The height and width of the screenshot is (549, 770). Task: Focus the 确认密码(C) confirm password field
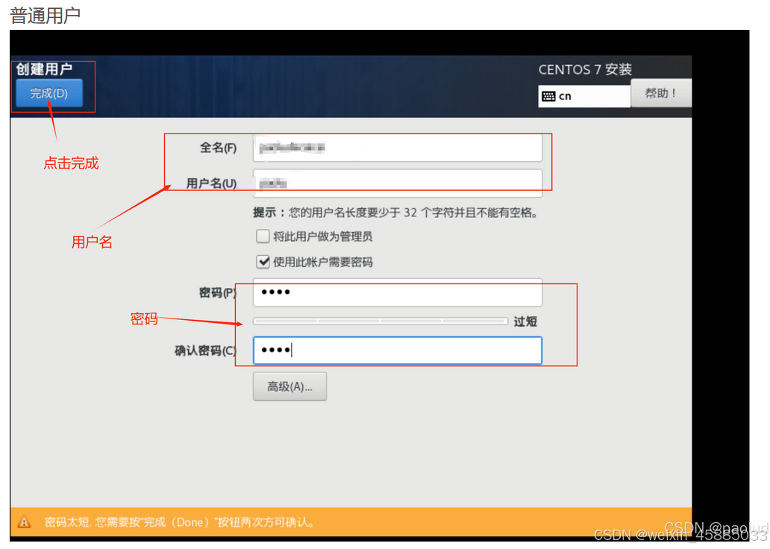coord(397,350)
